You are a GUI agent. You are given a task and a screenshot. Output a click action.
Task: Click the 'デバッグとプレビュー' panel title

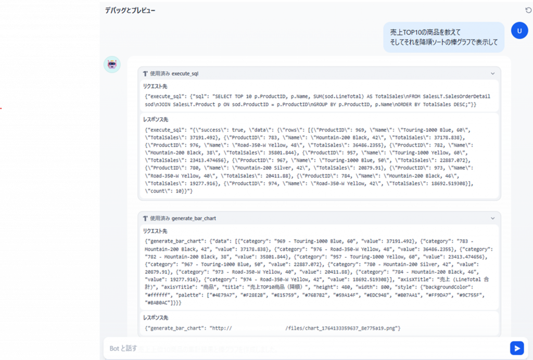(x=130, y=10)
